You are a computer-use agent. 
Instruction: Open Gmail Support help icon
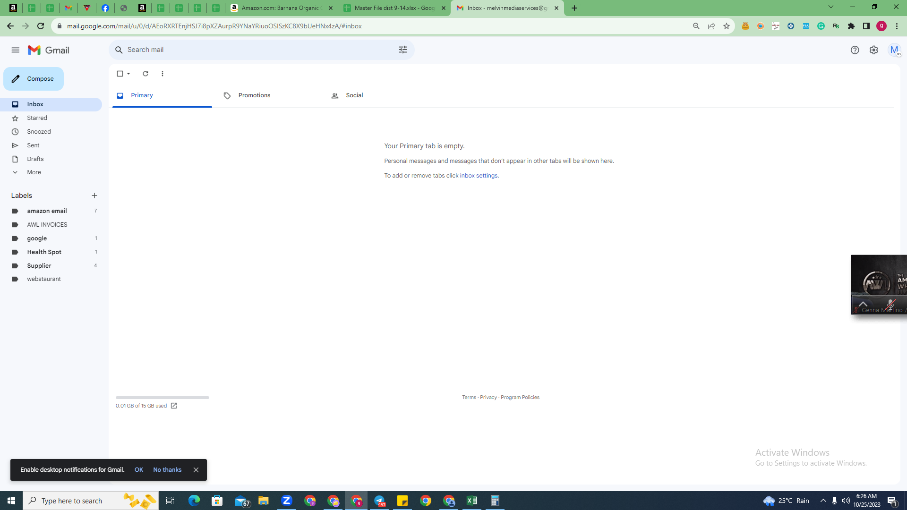click(x=855, y=50)
